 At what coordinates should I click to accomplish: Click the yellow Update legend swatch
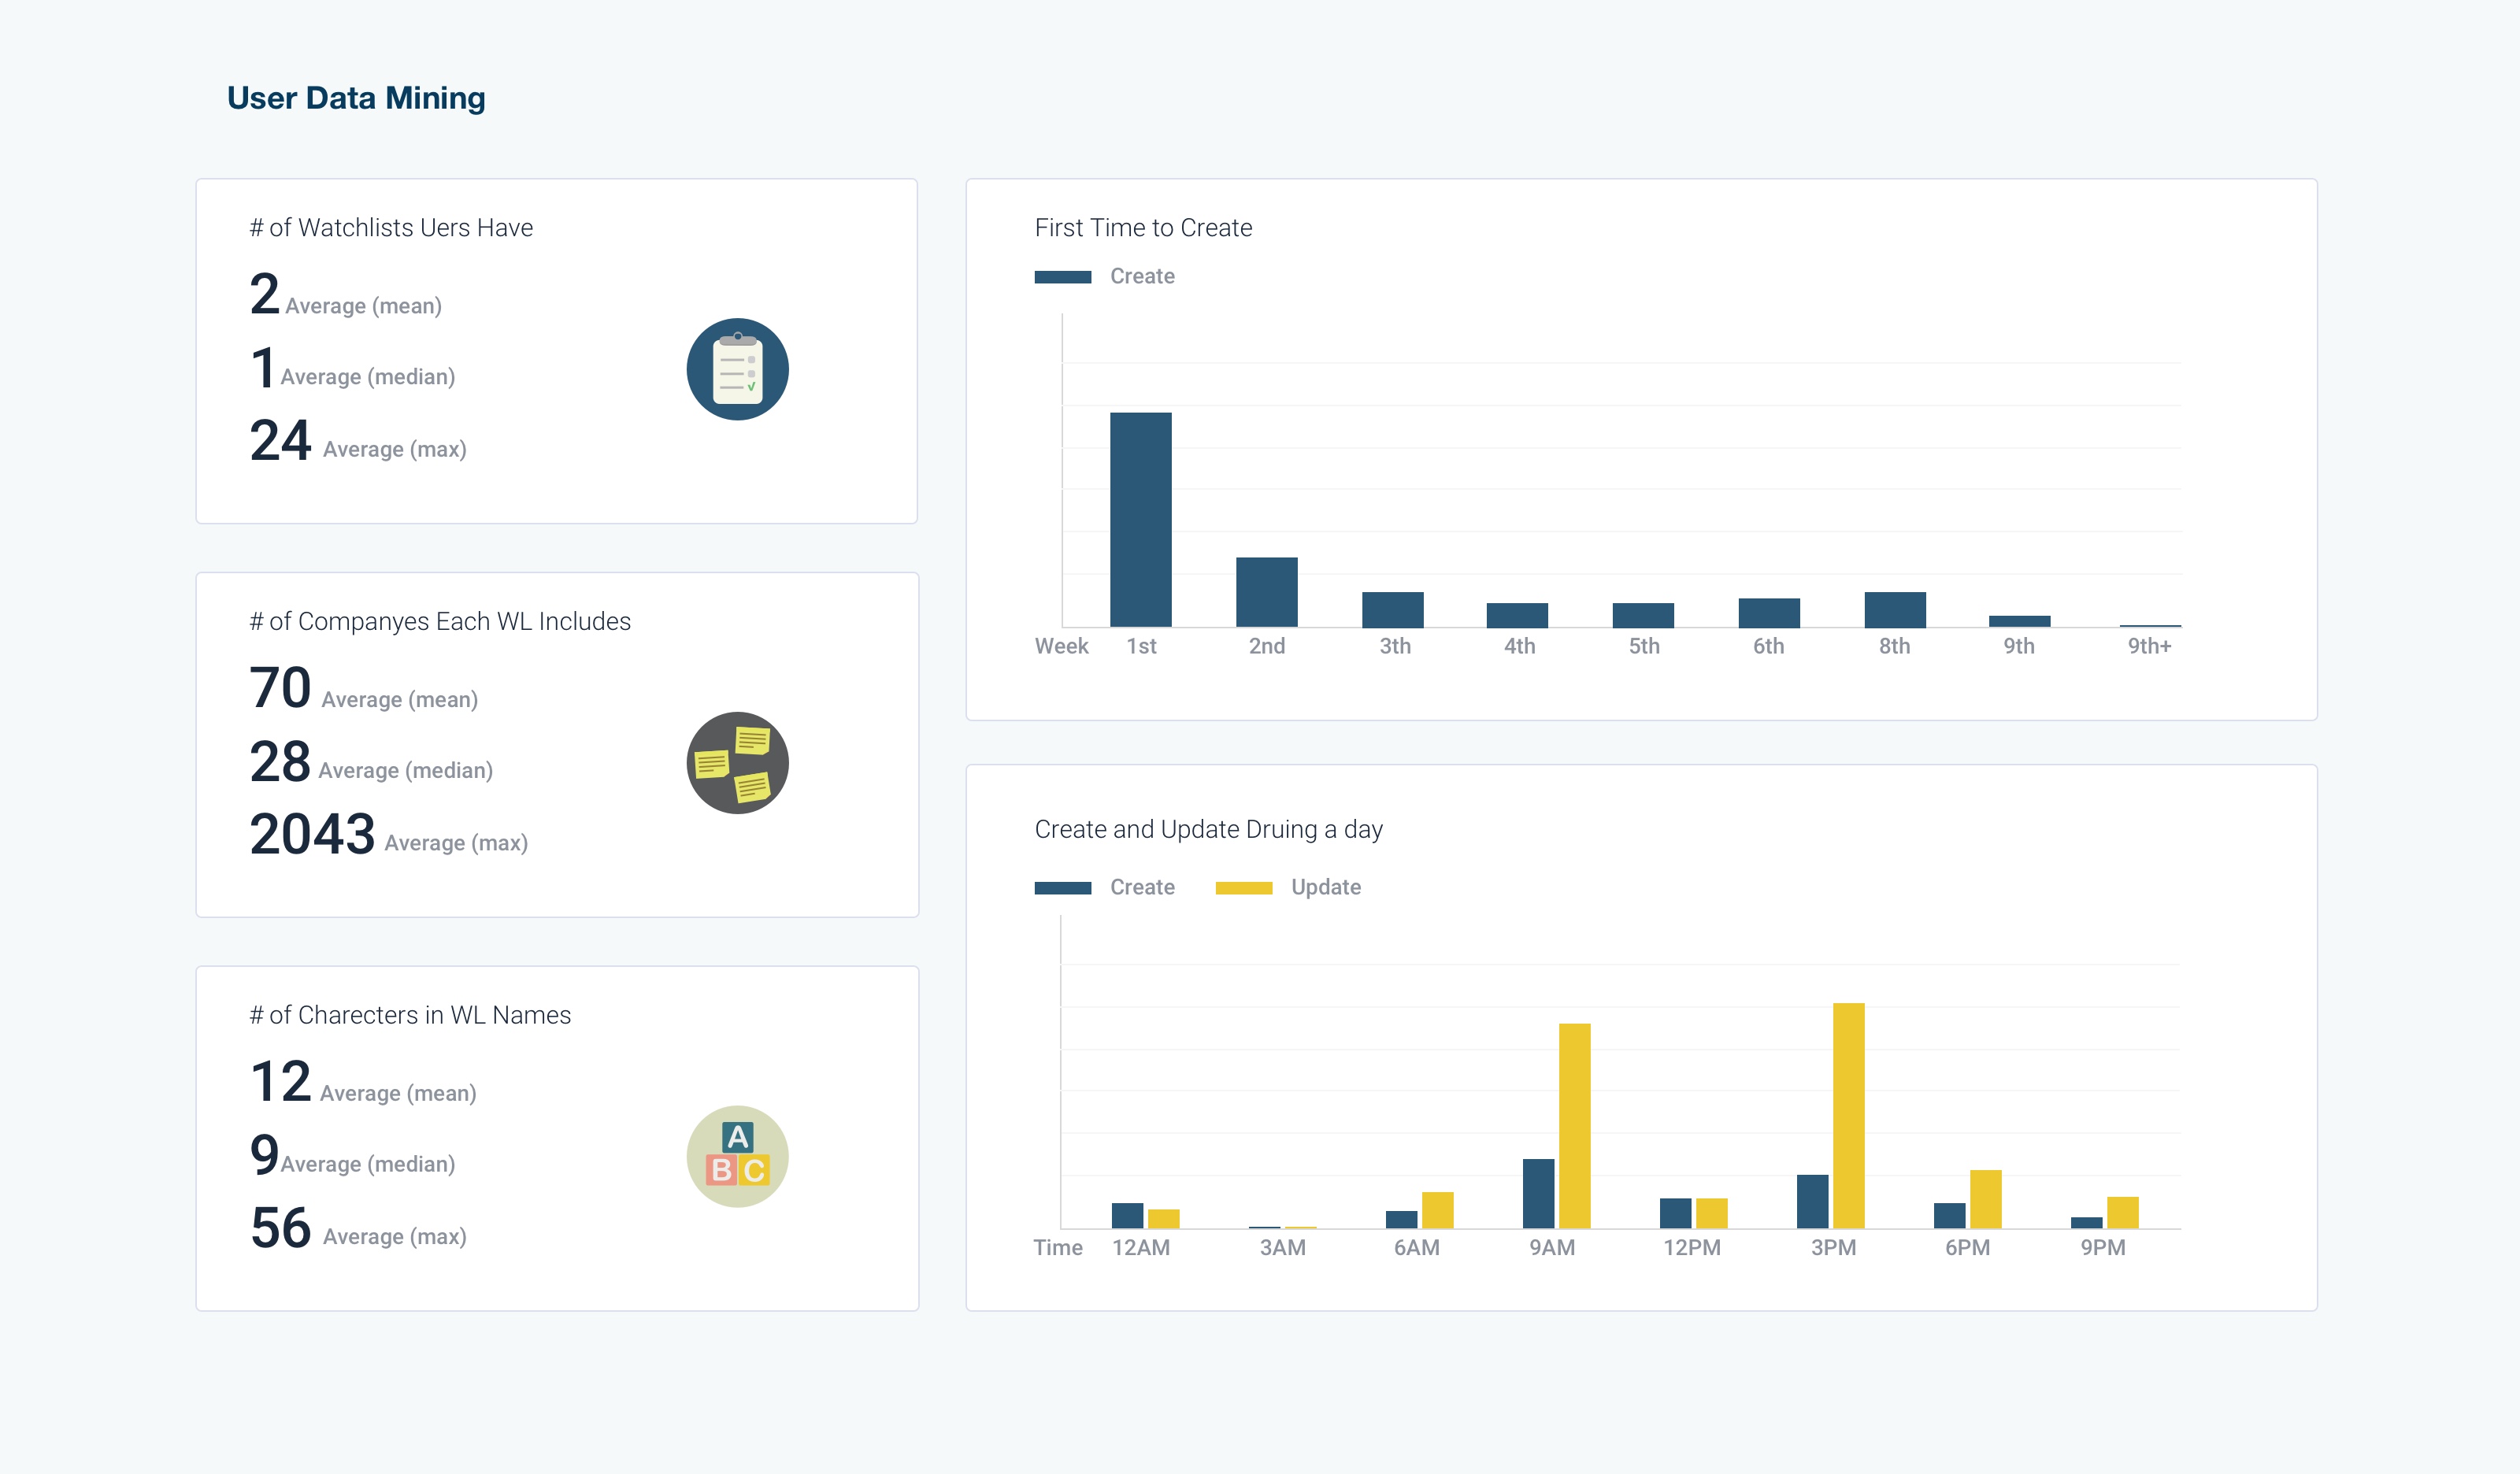(x=1243, y=888)
